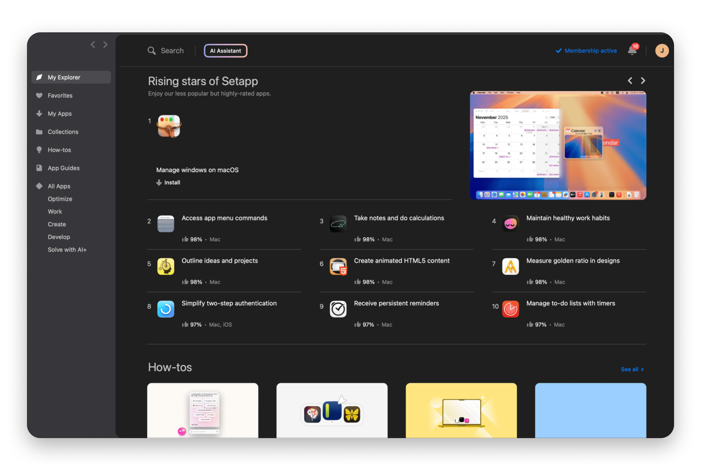Image resolution: width=701 pixels, height=474 pixels.
Task: Click Access app menu commands title
Action: click(224, 218)
